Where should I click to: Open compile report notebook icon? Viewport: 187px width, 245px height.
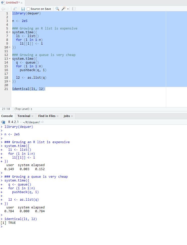(74, 9)
